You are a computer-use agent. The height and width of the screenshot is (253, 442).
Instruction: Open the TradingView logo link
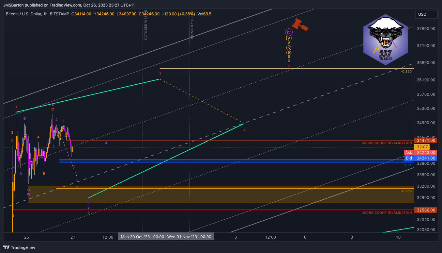(x=19, y=247)
